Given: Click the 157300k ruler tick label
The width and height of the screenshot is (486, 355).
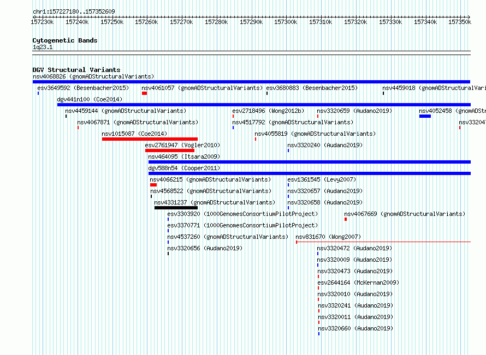Looking at the screenshot, I should (286, 22).
